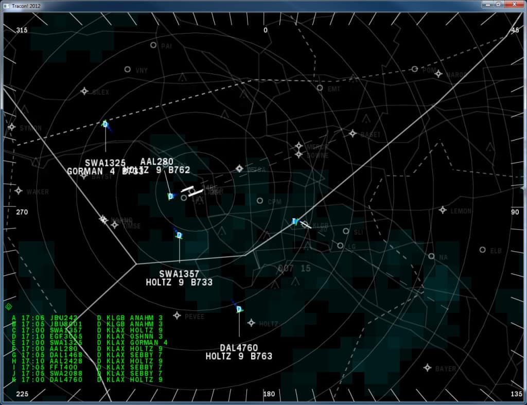Image resolution: width=527 pixels, height=405 pixels.
Task: Click the HOLTZ waypoint fix symbol
Action: point(251,323)
